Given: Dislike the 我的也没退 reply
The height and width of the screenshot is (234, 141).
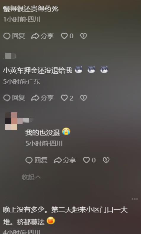Looking at the screenshot, I should (x=106, y=160).
